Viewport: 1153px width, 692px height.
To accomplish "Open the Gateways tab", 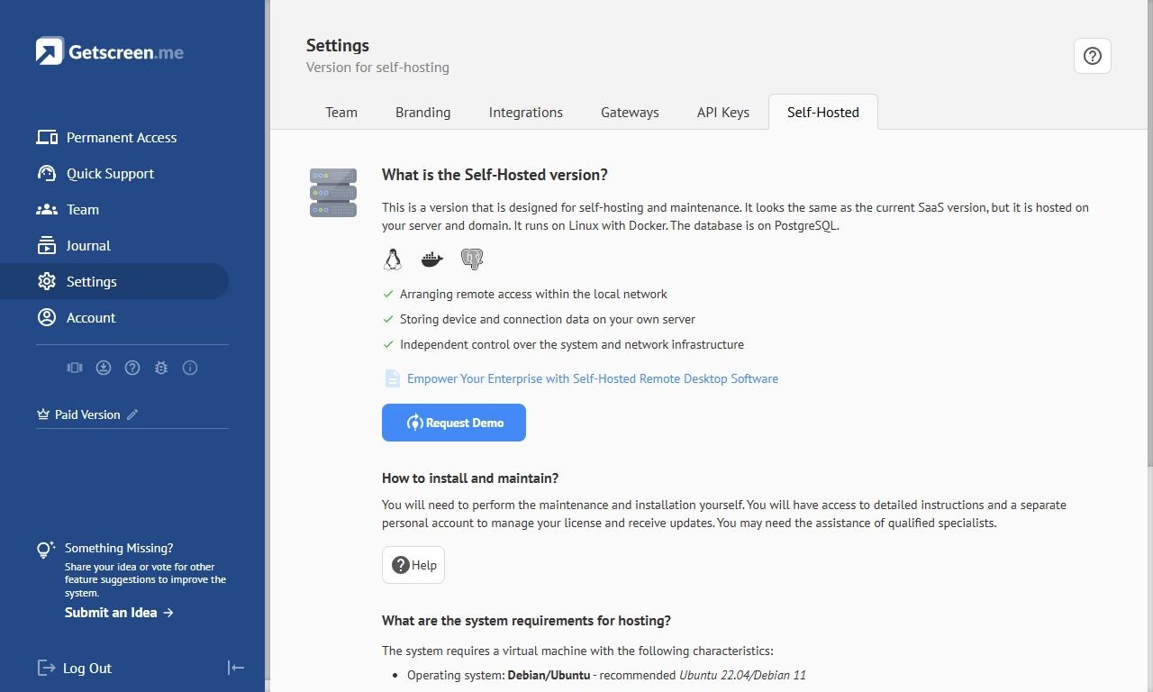I will (x=630, y=113).
